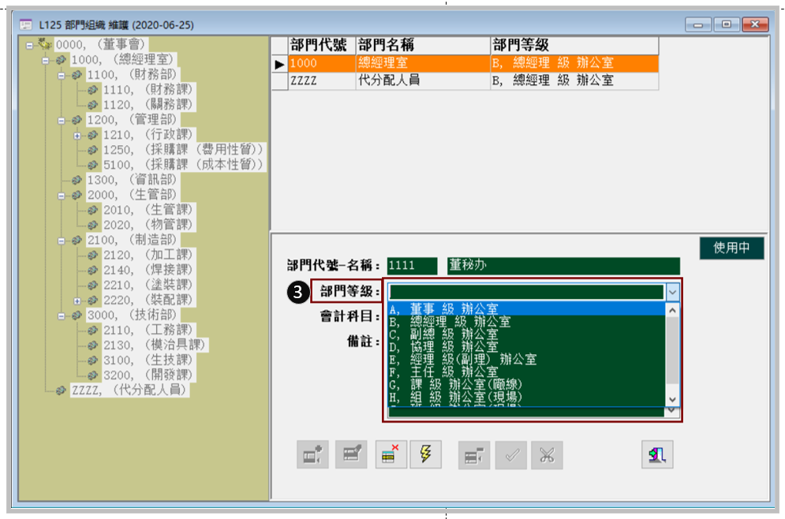Click the scissors cancel icon
The height and width of the screenshot is (519, 785).
pyautogui.click(x=547, y=455)
